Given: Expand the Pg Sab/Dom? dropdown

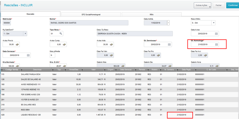Looking at the screenshot, I should tap(25, 34).
